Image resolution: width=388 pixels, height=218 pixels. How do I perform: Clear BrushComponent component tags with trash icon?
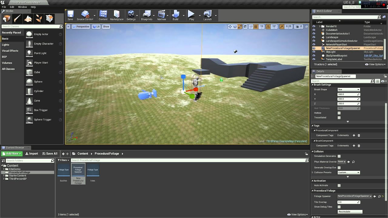tap(359, 146)
